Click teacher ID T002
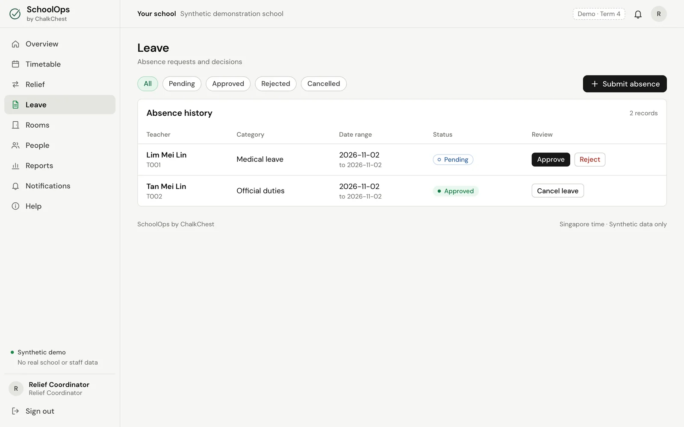The width and height of the screenshot is (684, 427). (x=154, y=196)
